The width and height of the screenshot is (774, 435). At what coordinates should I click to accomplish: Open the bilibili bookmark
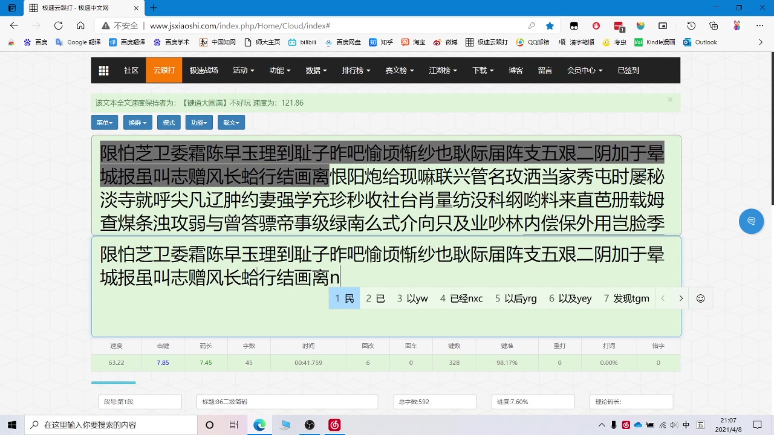302,42
